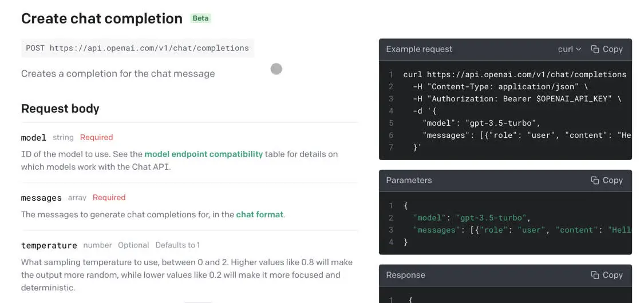The image size is (644, 303).
Task: Click the green Beta badge
Action: 200,18
